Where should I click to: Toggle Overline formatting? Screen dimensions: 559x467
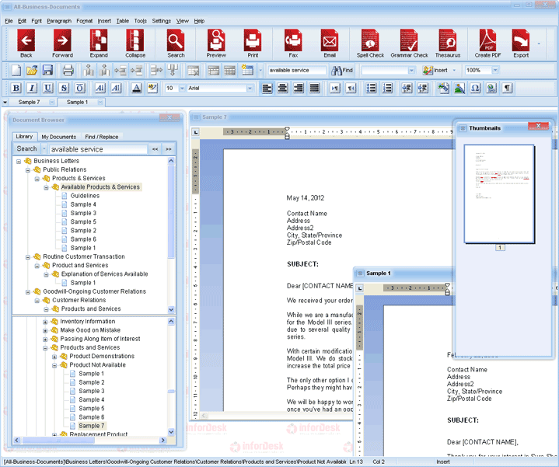point(79,88)
